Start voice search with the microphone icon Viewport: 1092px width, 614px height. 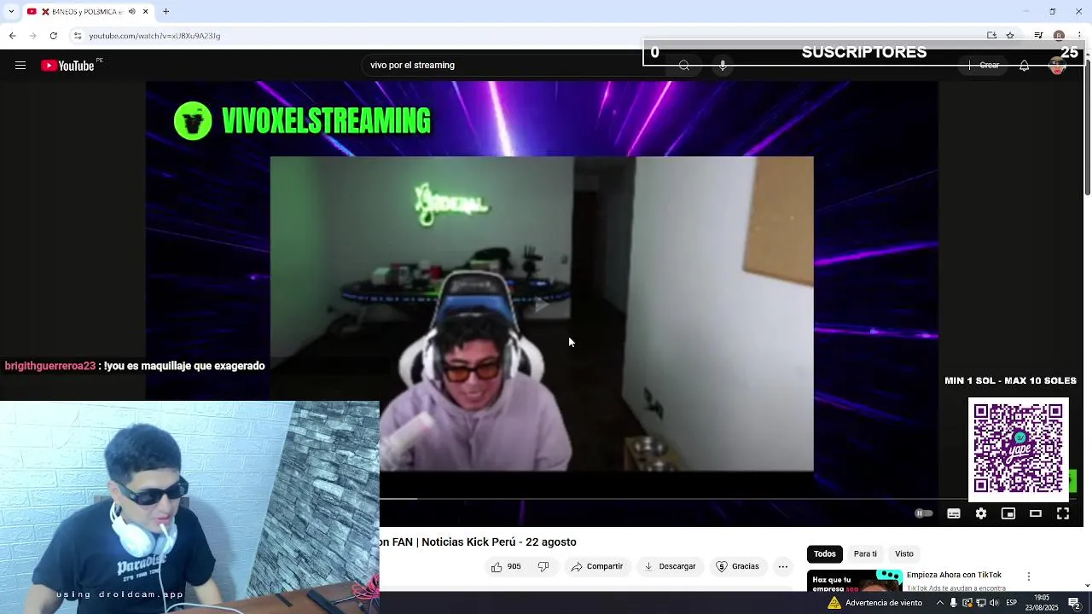point(723,66)
